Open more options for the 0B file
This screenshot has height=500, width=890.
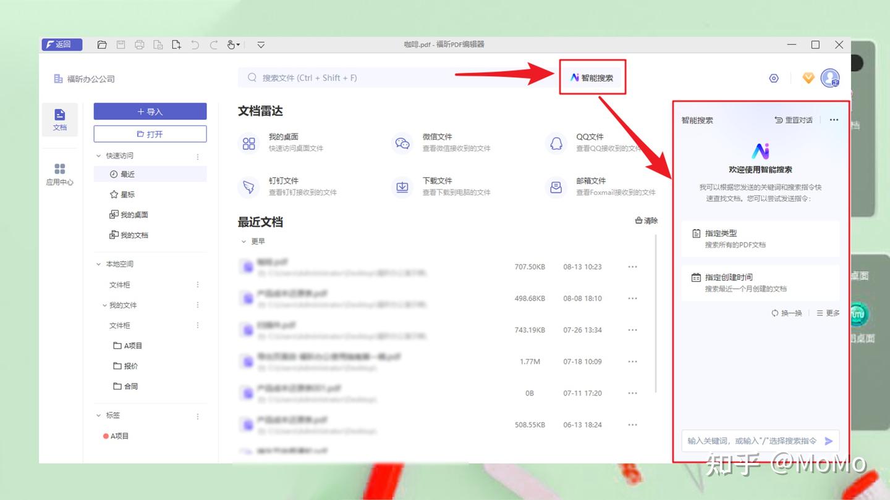point(632,393)
